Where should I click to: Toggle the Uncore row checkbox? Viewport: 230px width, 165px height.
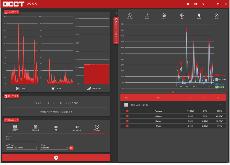click(x=127, y=121)
